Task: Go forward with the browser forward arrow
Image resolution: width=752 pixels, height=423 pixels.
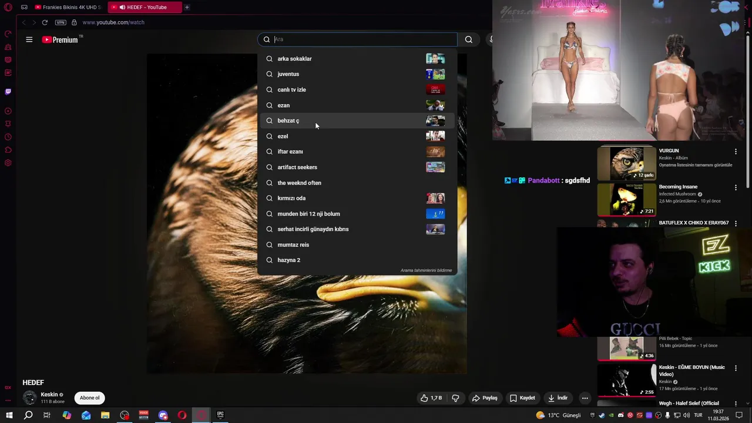Action: coord(33,22)
